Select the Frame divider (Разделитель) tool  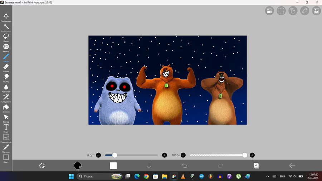point(6,138)
